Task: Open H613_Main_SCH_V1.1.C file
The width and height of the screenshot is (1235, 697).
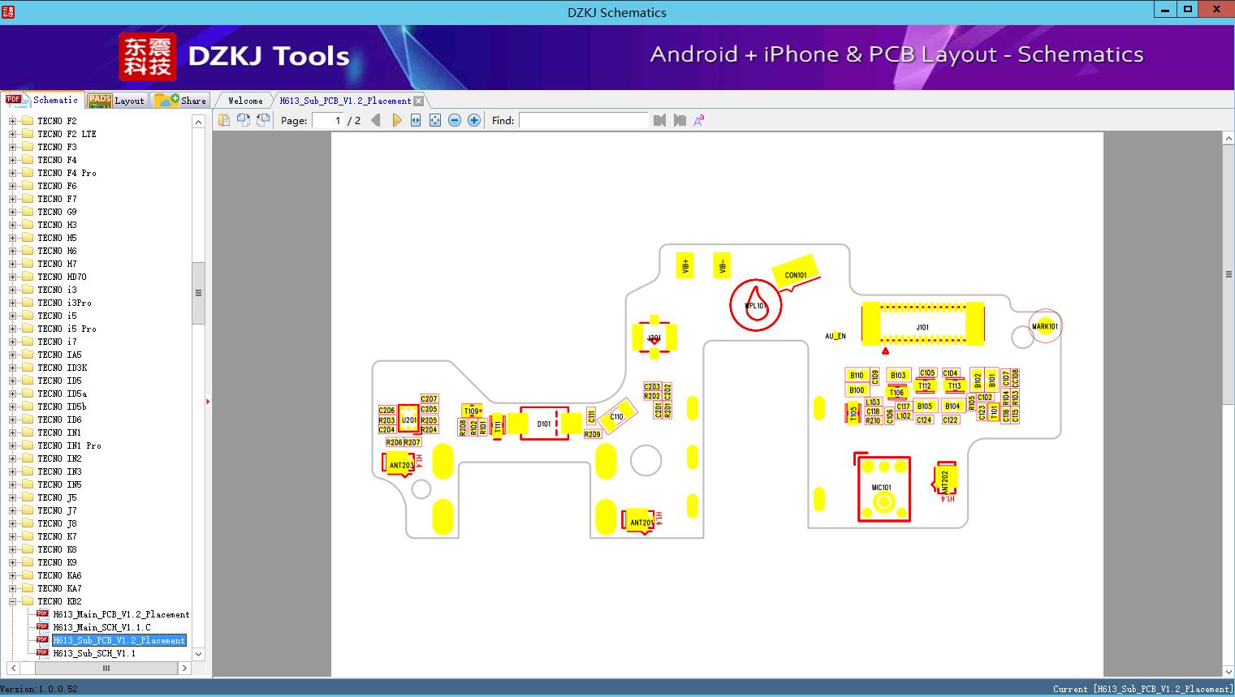Action: [x=101, y=627]
